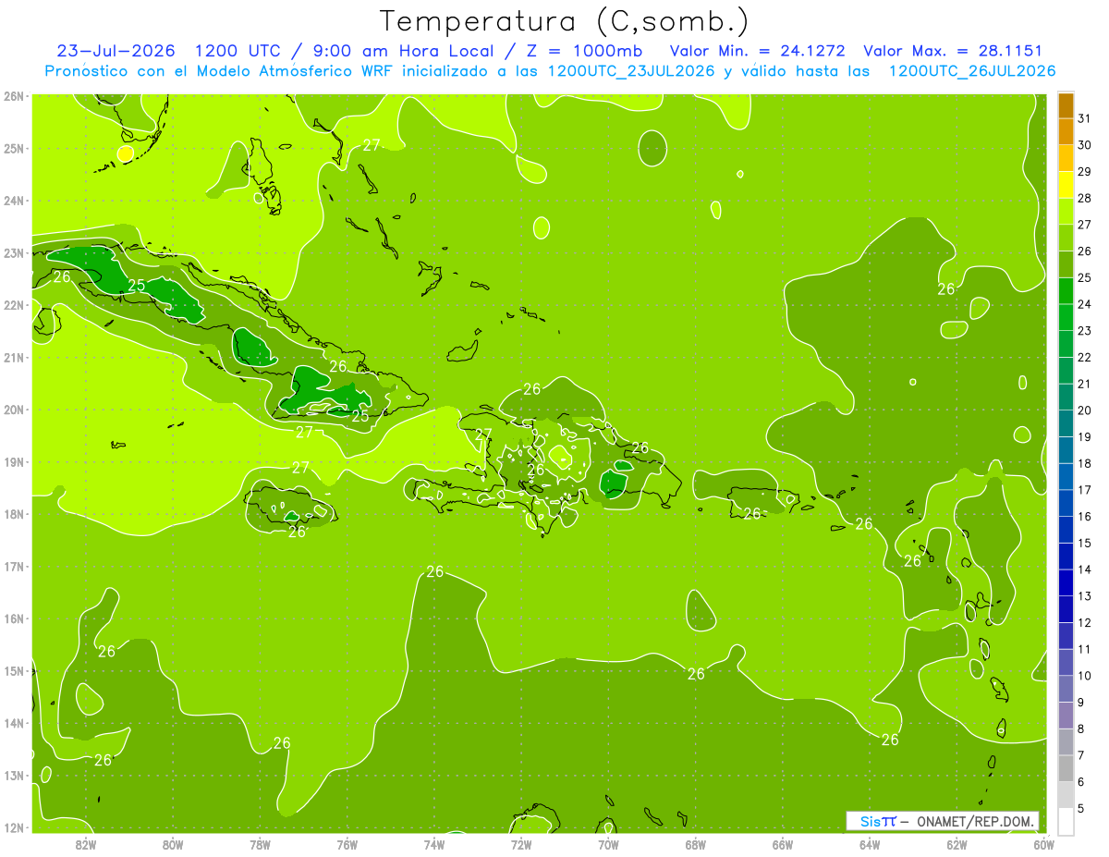Click the "Valor Min. = 24.1272" readout
1109x857 pixels.
pos(757,51)
